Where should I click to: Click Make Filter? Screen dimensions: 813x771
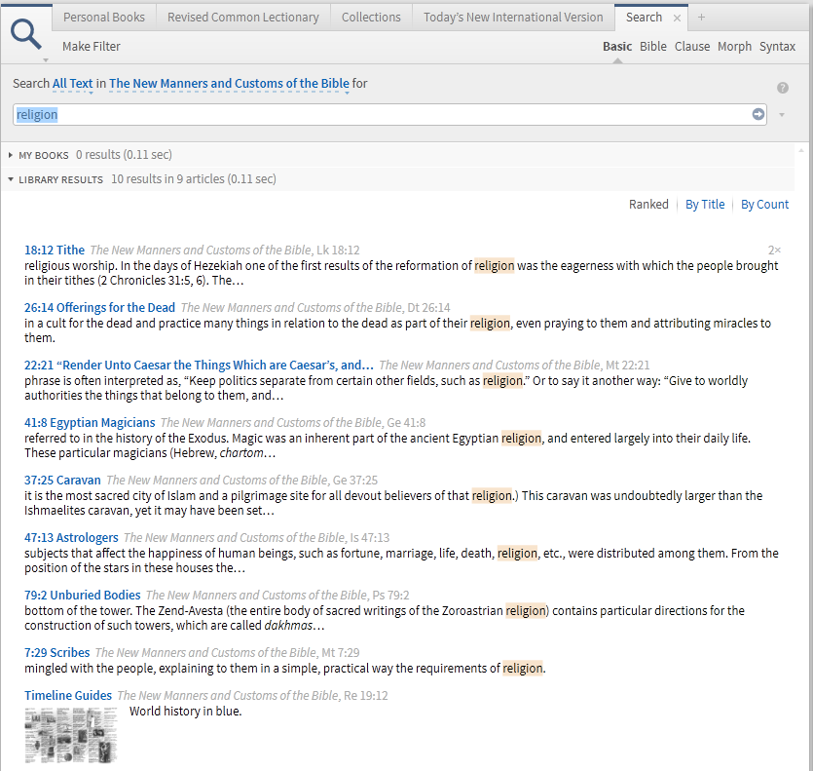pos(92,47)
